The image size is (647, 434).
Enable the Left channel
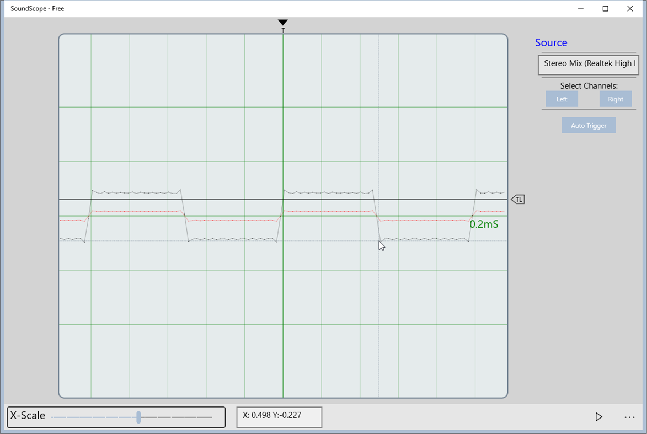(562, 99)
